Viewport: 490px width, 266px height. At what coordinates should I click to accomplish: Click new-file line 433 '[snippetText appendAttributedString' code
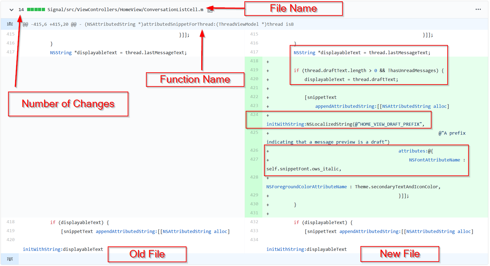[x=389, y=232]
